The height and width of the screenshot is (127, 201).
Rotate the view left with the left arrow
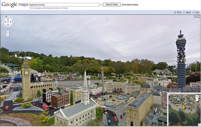pyautogui.click(x=5, y=22)
